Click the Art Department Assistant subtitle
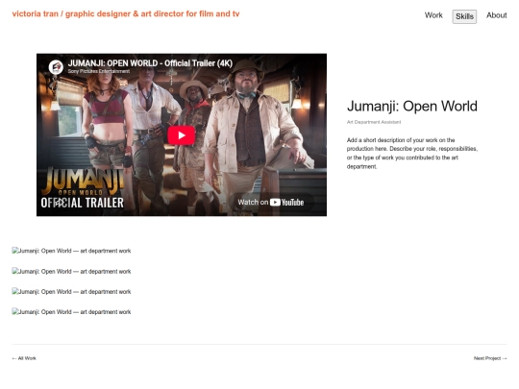Viewport: 519px width, 389px height. coord(374,122)
